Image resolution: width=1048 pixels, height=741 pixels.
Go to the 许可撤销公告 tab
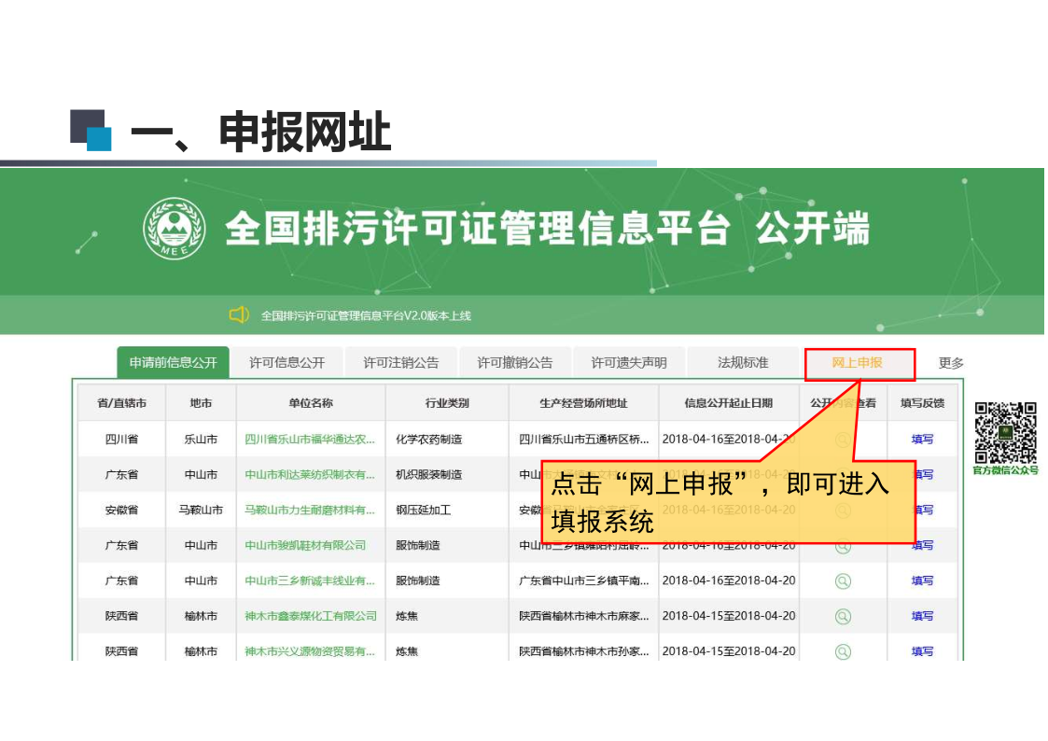point(515,363)
